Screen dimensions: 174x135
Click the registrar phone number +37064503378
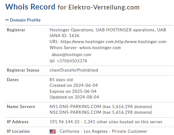point(72,61)
